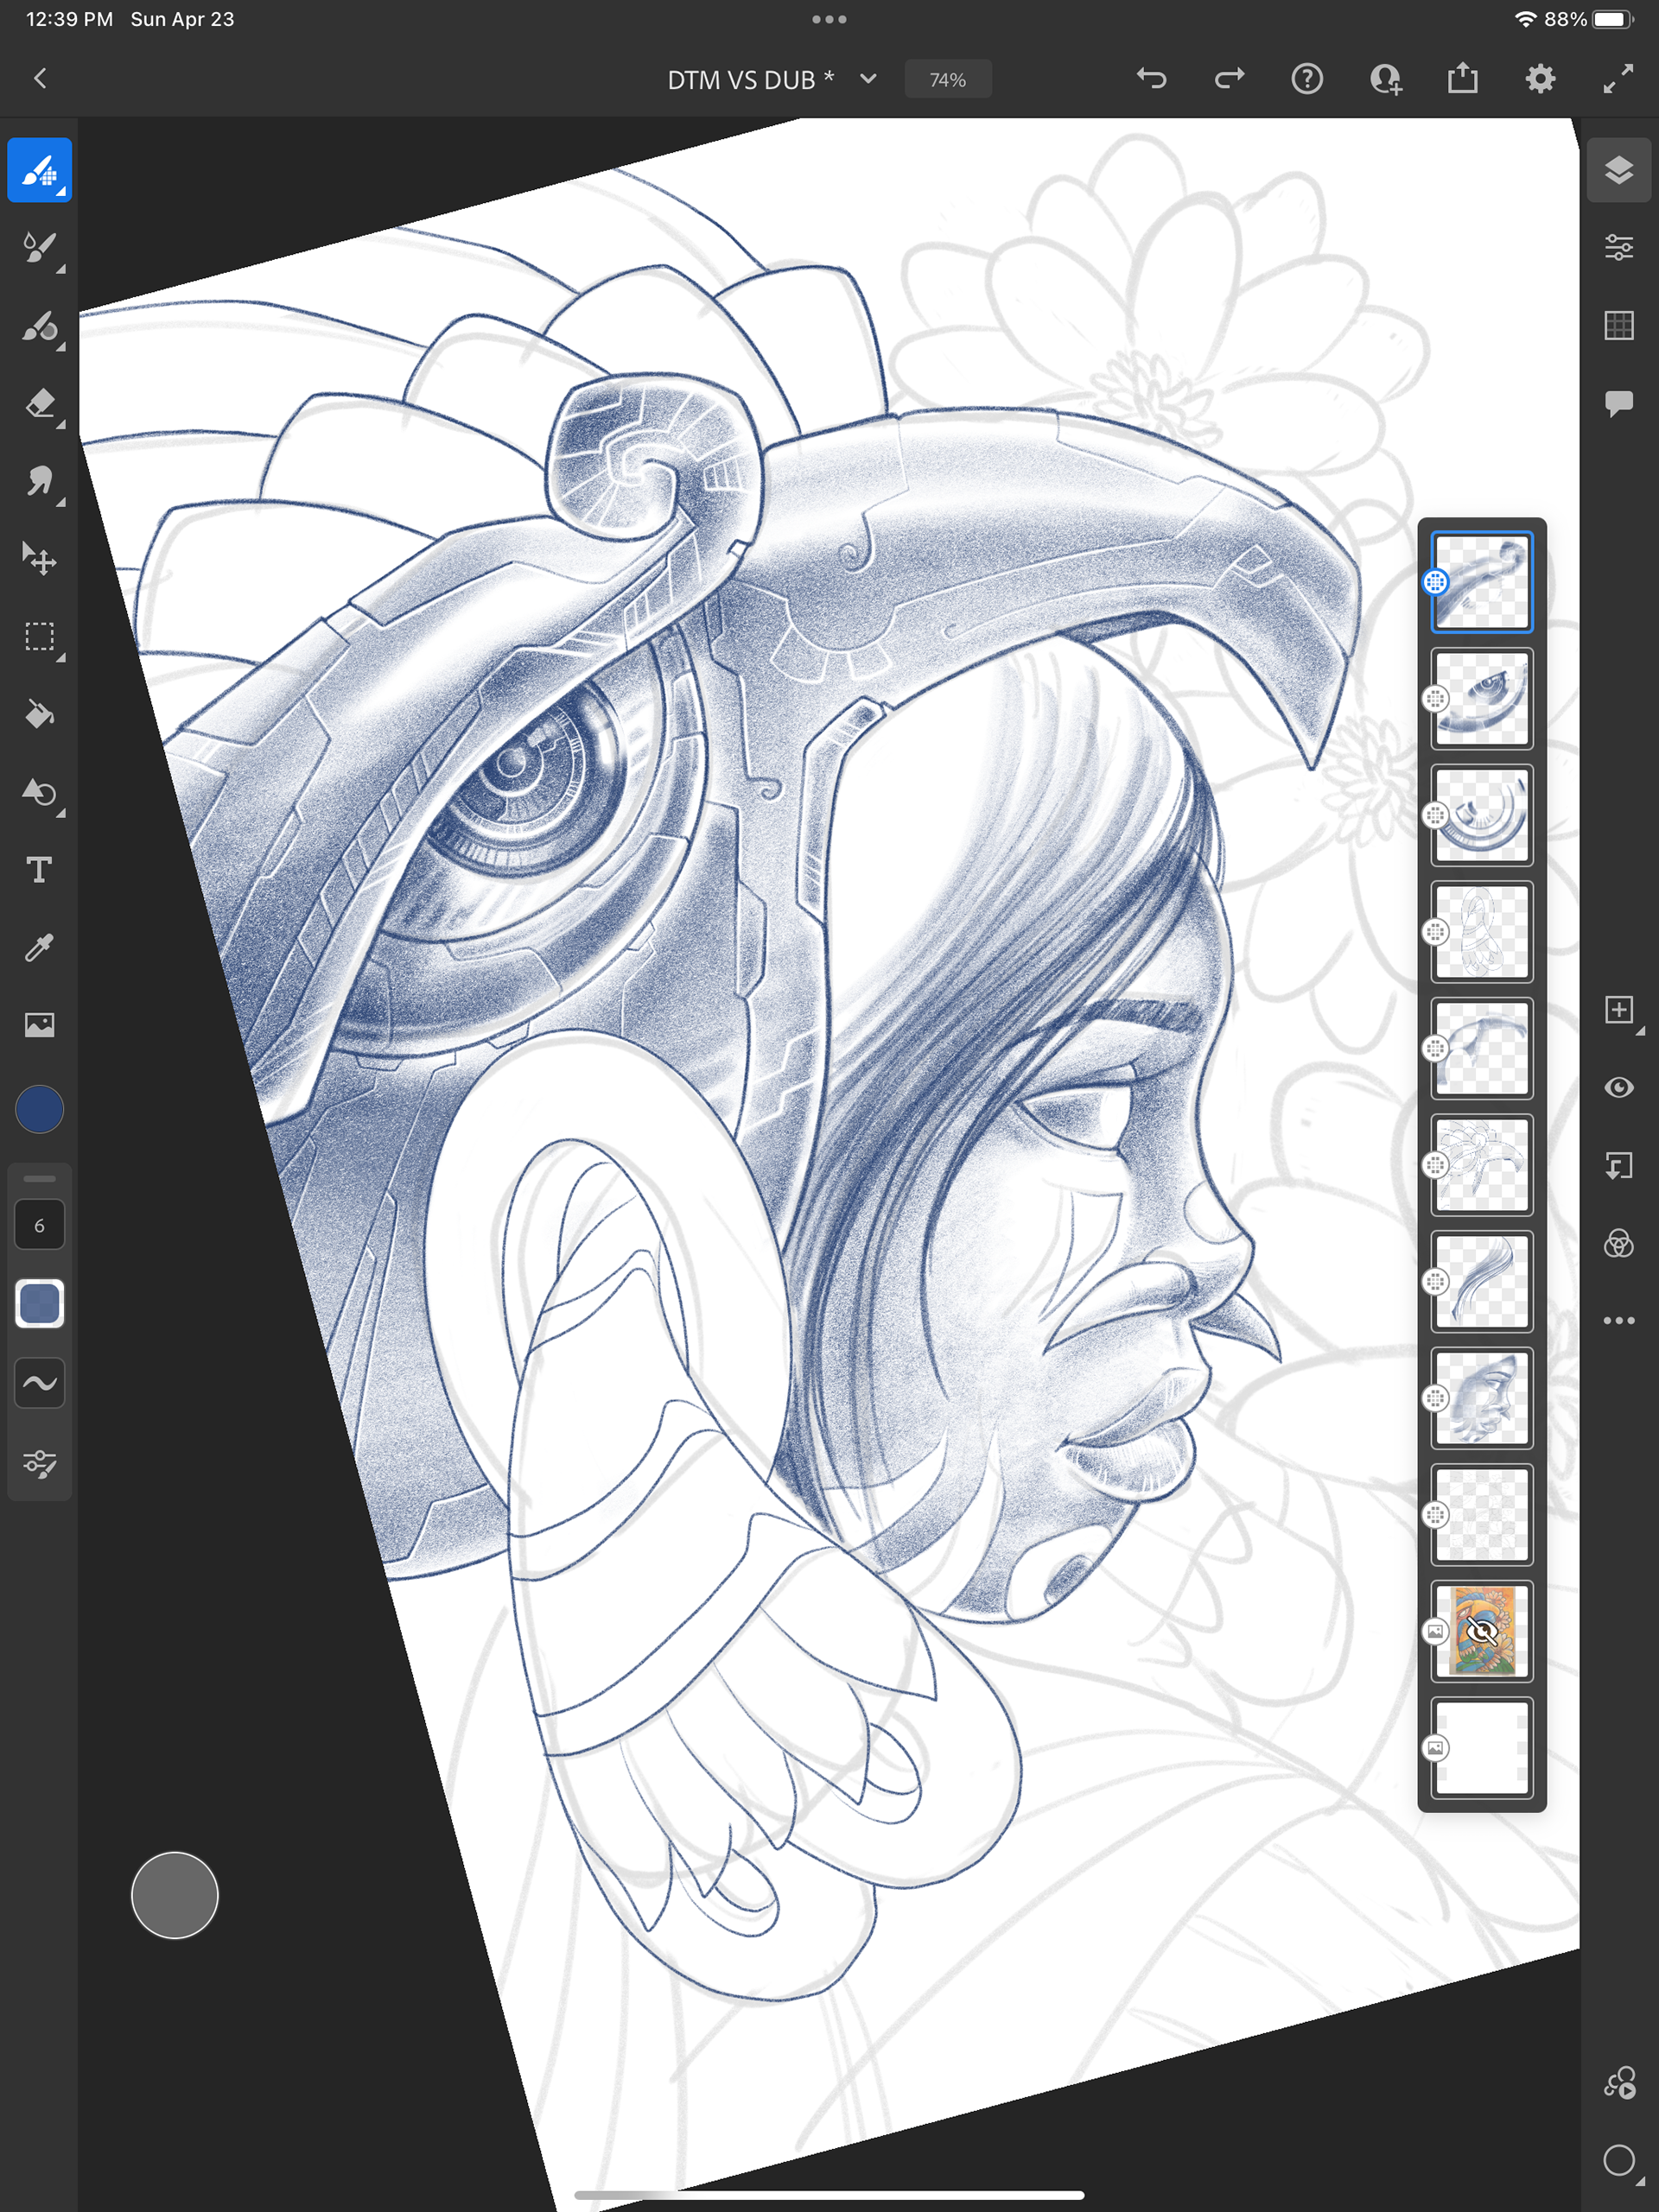Open the Place Image tool
Viewport: 1659px width, 2212px height.
[x=39, y=1025]
